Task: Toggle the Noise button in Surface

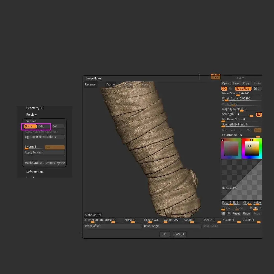Action: tap(30, 126)
